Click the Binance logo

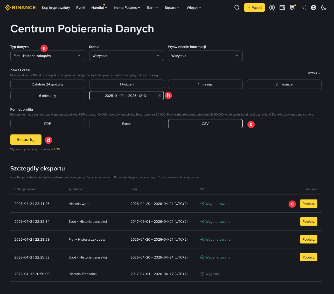click(20, 8)
